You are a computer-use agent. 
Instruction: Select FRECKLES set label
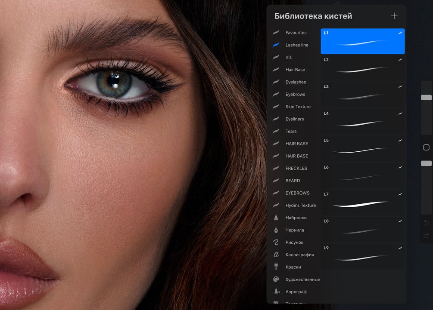[296, 169]
